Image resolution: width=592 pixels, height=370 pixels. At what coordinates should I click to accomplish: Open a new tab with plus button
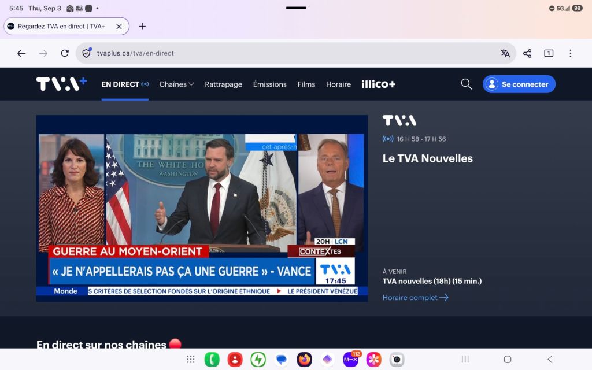[142, 27]
